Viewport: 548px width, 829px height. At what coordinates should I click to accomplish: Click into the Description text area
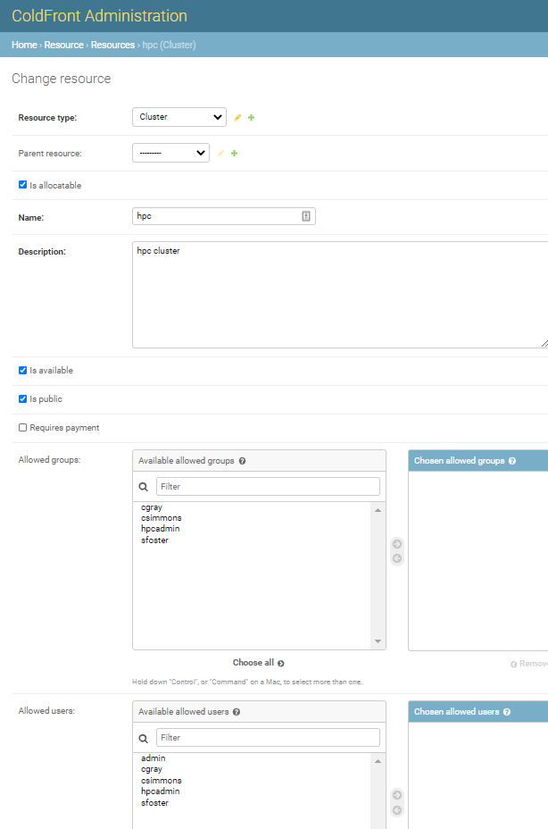(341, 295)
